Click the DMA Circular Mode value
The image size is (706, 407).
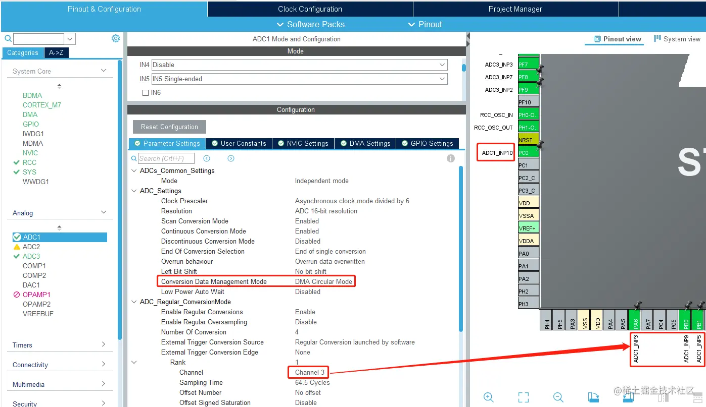[x=323, y=281]
